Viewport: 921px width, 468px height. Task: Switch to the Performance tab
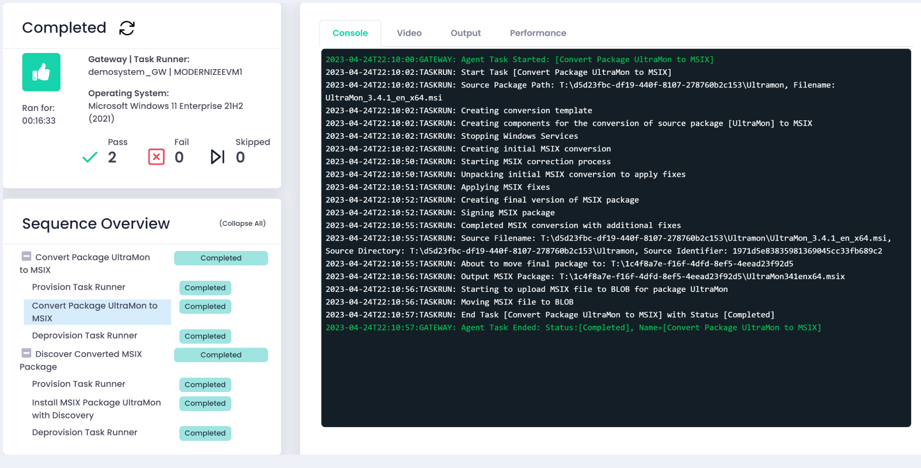click(x=538, y=33)
